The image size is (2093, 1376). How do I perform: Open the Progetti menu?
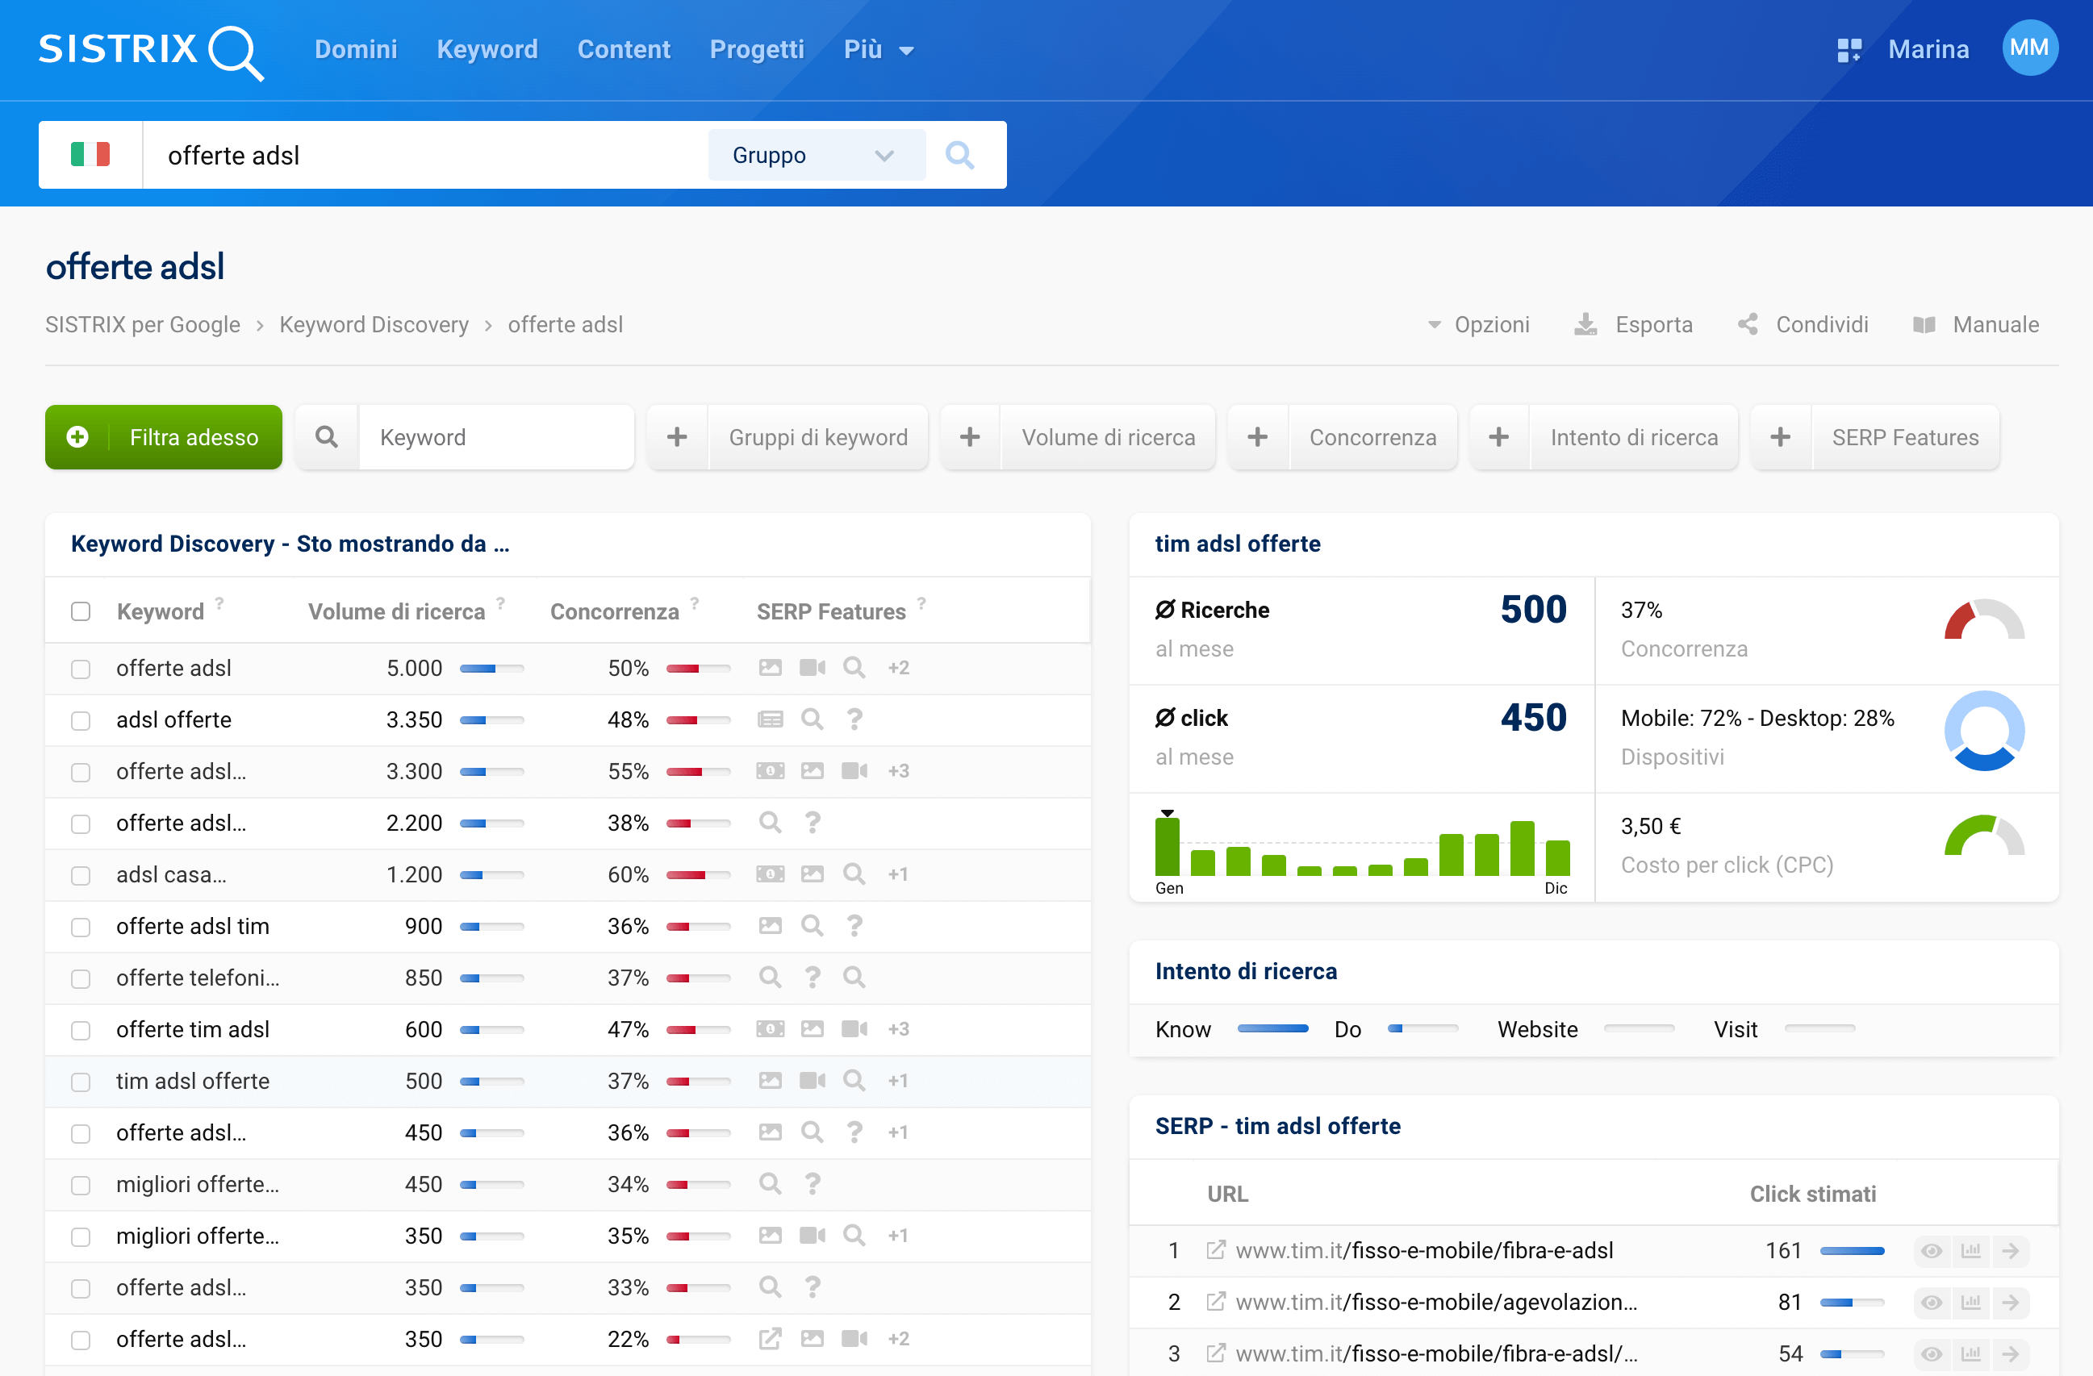click(757, 49)
